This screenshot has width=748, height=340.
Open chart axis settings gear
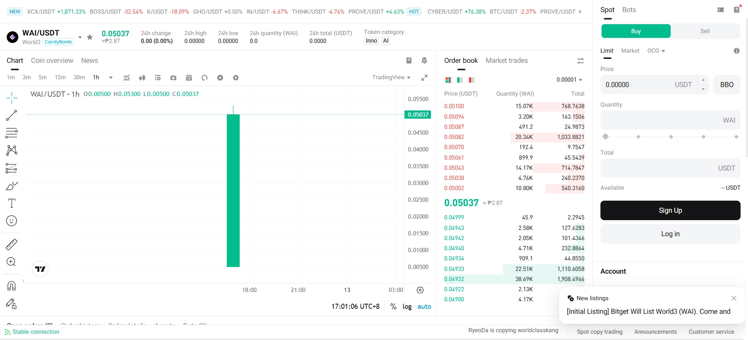[x=420, y=290]
